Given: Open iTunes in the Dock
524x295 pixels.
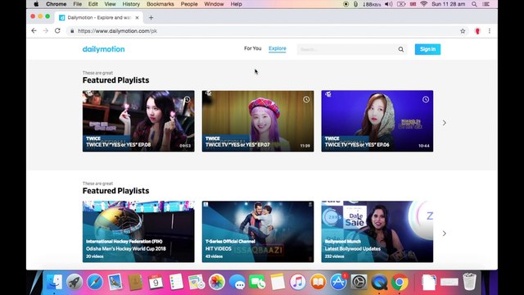Looking at the screenshot, I should [x=298, y=282].
